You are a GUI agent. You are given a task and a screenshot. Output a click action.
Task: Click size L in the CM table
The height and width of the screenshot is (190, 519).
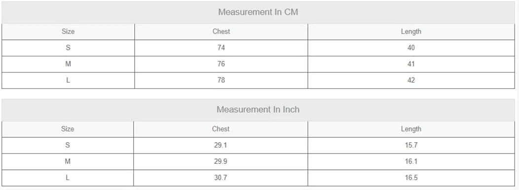click(x=68, y=80)
